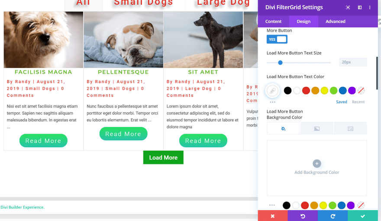Image resolution: width=381 pixels, height=221 pixels.
Task: Click the eyedropper color picker for text color
Action: 273,91
